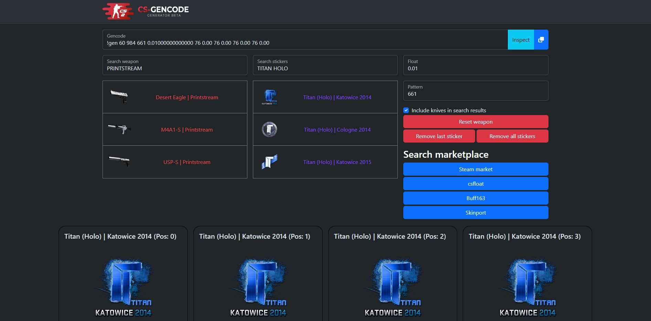Click the Pos: 3 card title
Viewport: 651px width, 321px height.
(x=525, y=236)
